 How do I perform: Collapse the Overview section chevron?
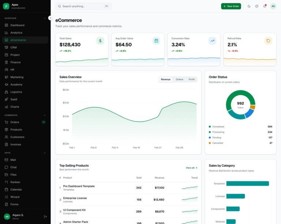pos(45,18)
